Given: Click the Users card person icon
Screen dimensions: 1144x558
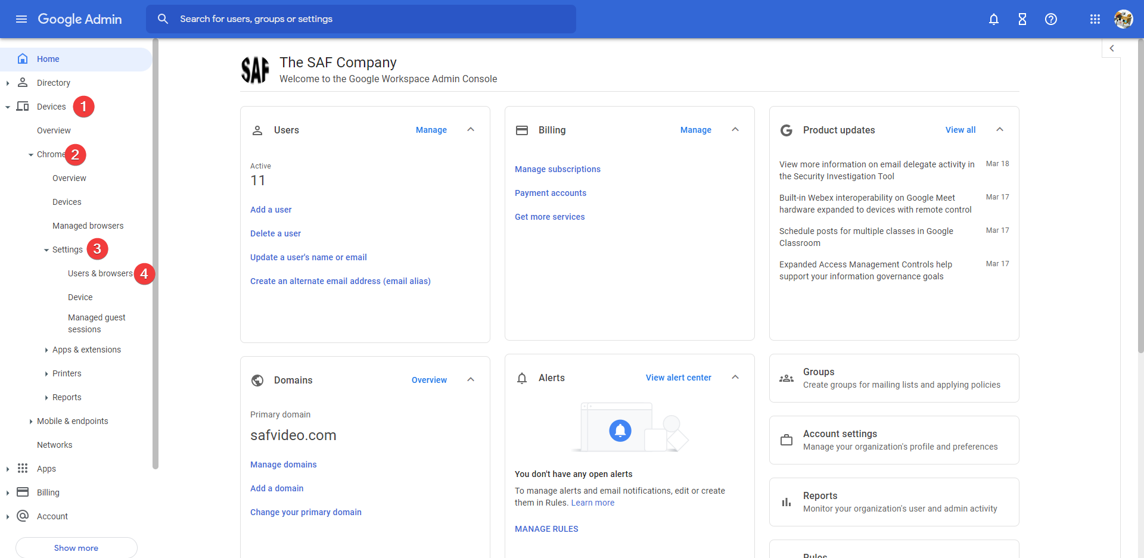Looking at the screenshot, I should point(257,130).
